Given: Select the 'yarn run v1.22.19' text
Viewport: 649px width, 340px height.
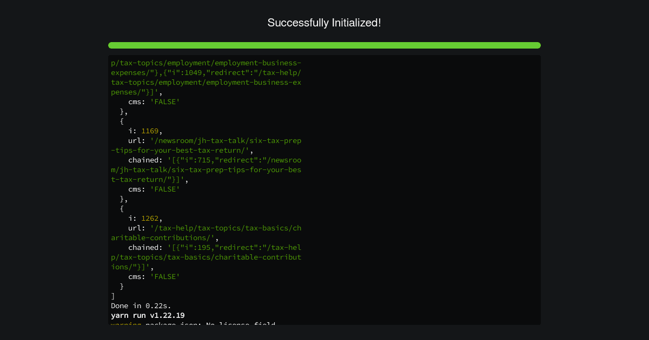Looking at the screenshot, I should pyautogui.click(x=147, y=315).
